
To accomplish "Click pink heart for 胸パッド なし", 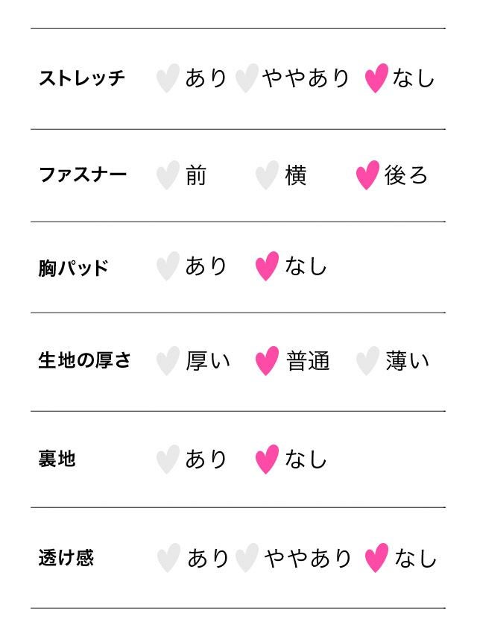I will (267, 266).
